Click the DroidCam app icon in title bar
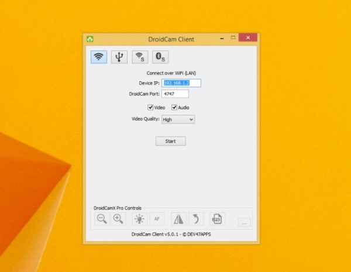 coord(90,39)
